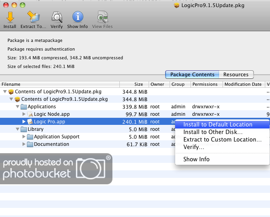Image resolution: width=270 pixels, height=217 pixels.
Task: Click the Extract To toolbar icon
Action: (33, 17)
